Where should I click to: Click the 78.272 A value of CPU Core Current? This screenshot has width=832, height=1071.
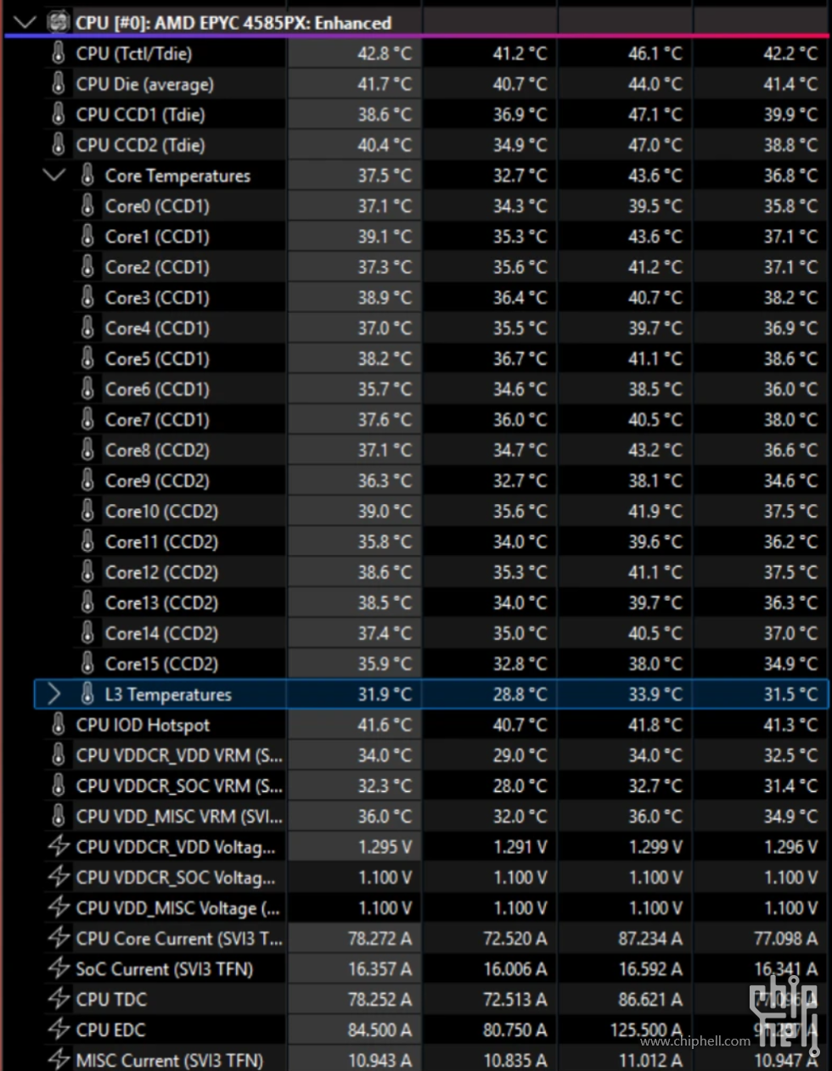point(379,939)
